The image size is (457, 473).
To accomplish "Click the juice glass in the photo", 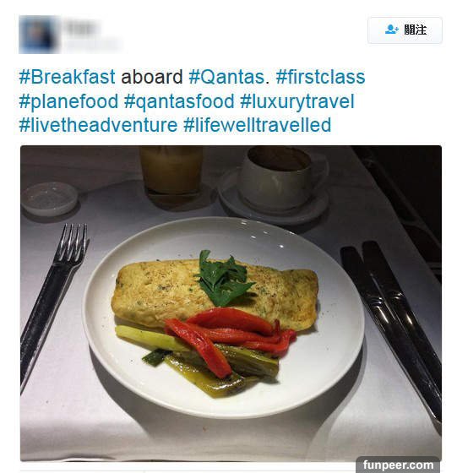I will click(x=171, y=177).
